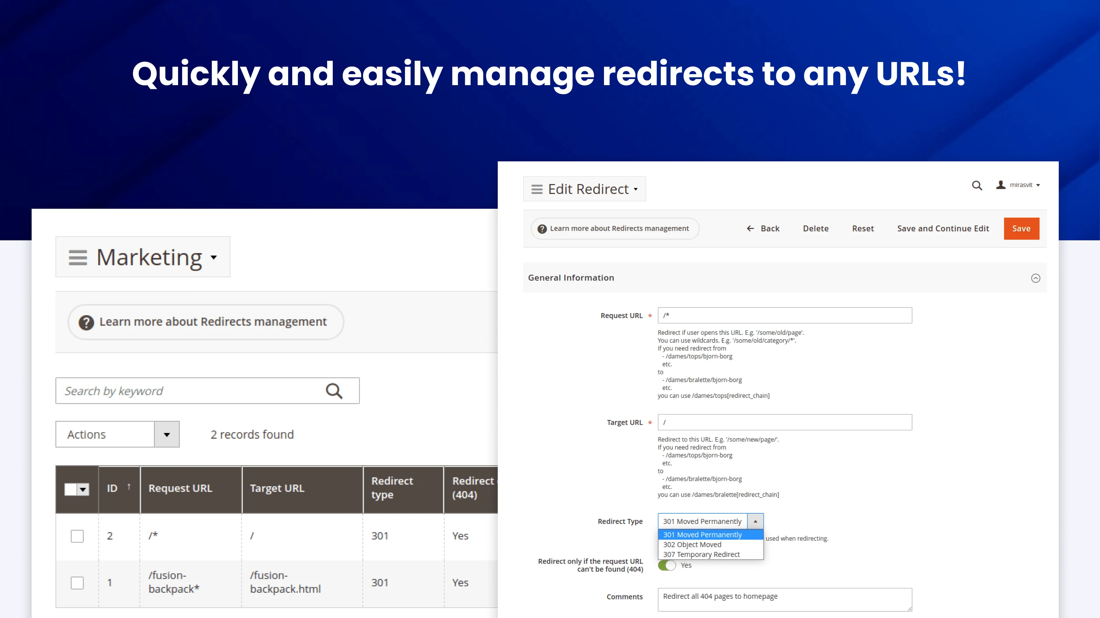Click the mirasvit user account icon
The width and height of the screenshot is (1100, 618).
1001,185
